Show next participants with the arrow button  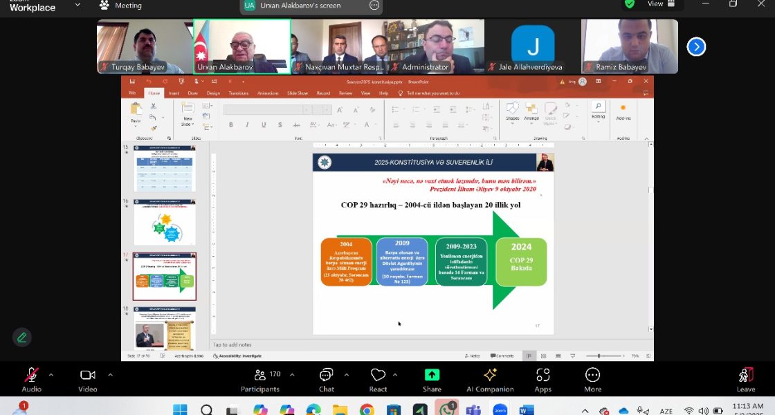click(x=695, y=46)
